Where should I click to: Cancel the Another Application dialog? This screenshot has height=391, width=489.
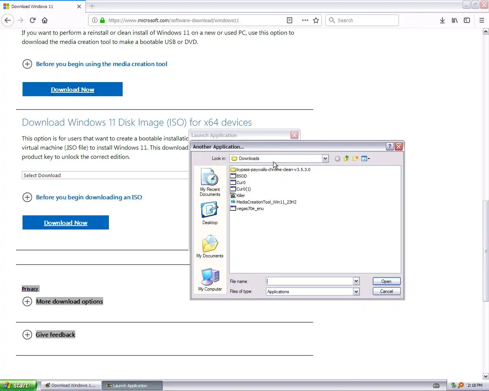386,291
